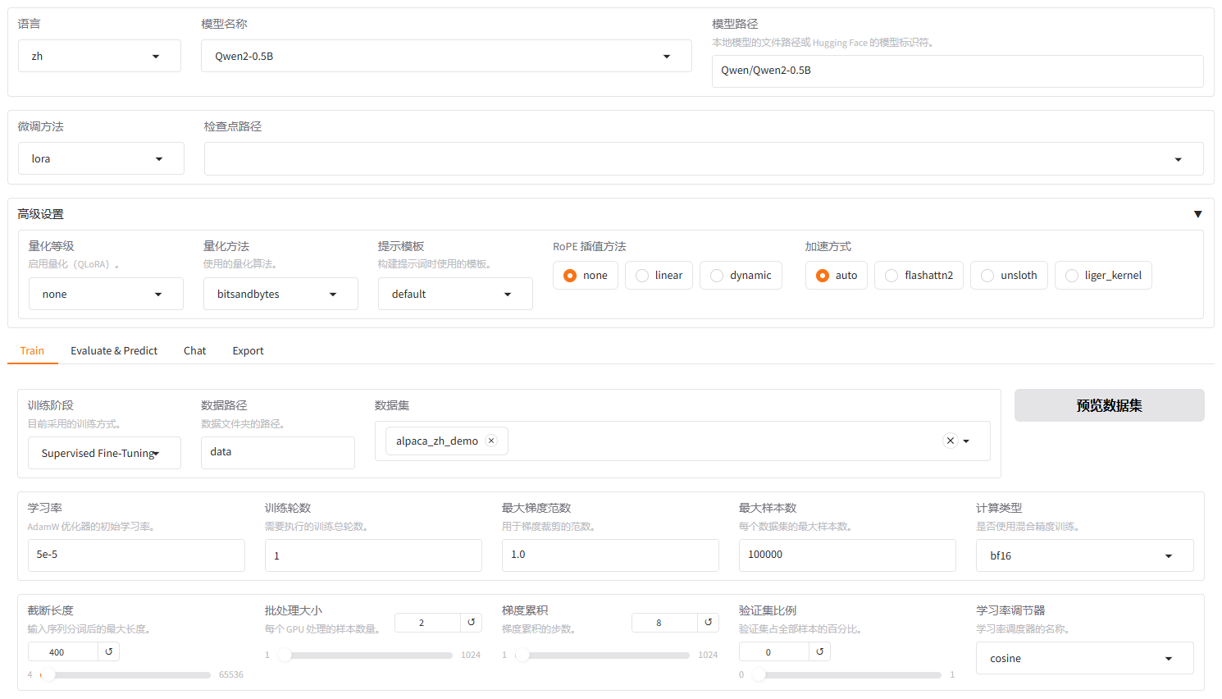
Task: Open the Evaluate & Predict tab
Action: pos(114,350)
